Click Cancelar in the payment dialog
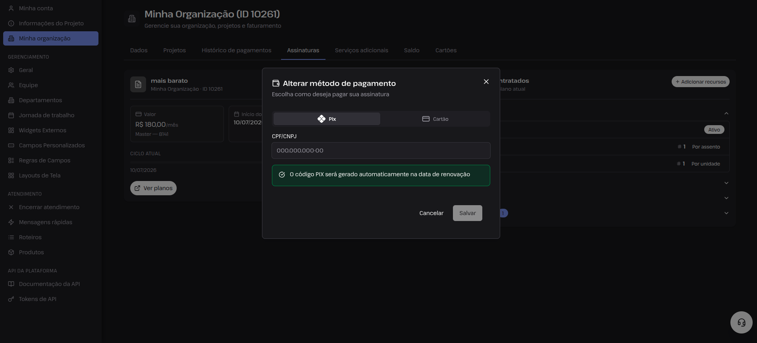This screenshot has width=757, height=343. pyautogui.click(x=431, y=213)
